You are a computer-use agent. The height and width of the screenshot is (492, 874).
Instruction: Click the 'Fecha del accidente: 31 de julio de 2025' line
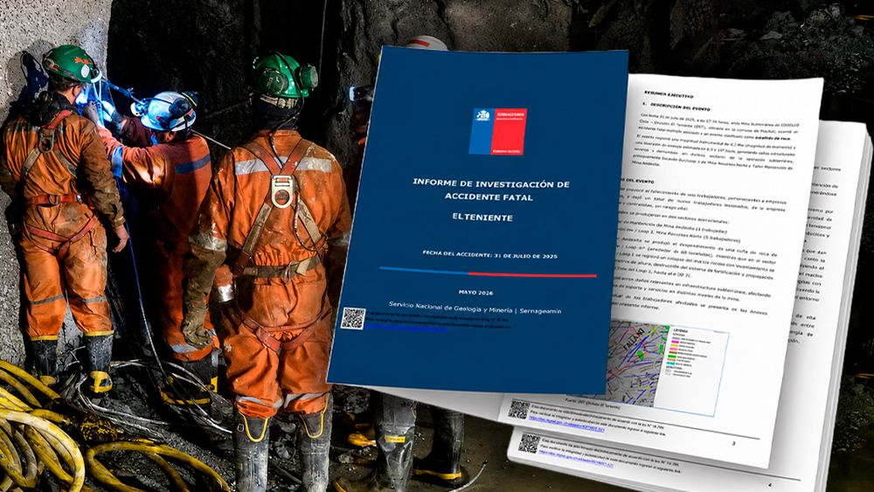(489, 255)
